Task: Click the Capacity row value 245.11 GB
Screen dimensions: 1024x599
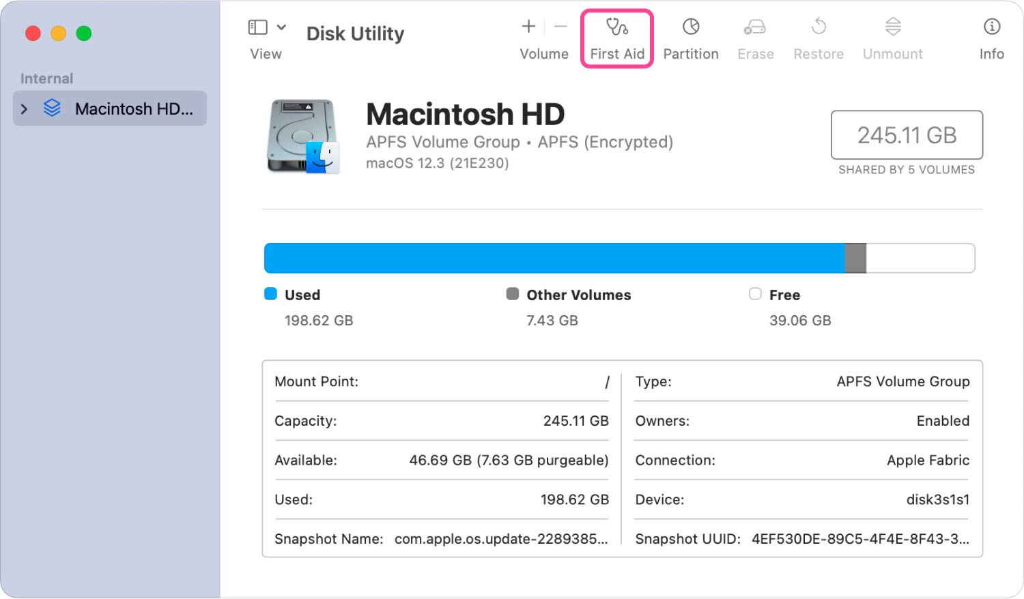Action: coord(576,421)
